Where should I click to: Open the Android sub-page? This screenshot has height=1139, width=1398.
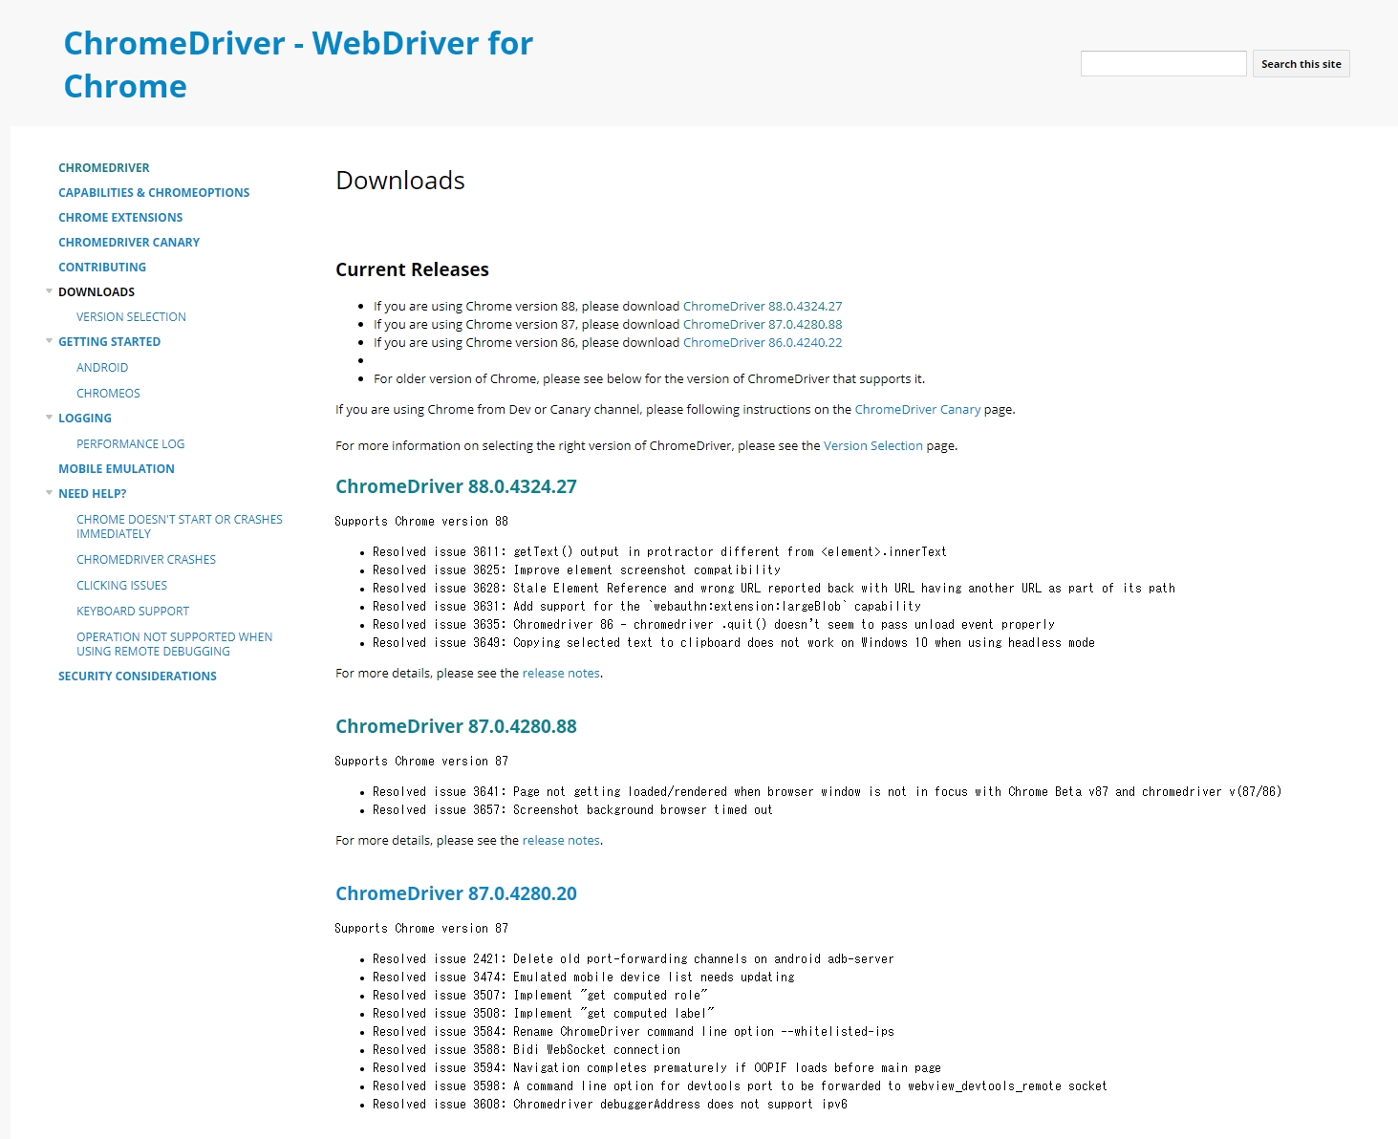102,367
